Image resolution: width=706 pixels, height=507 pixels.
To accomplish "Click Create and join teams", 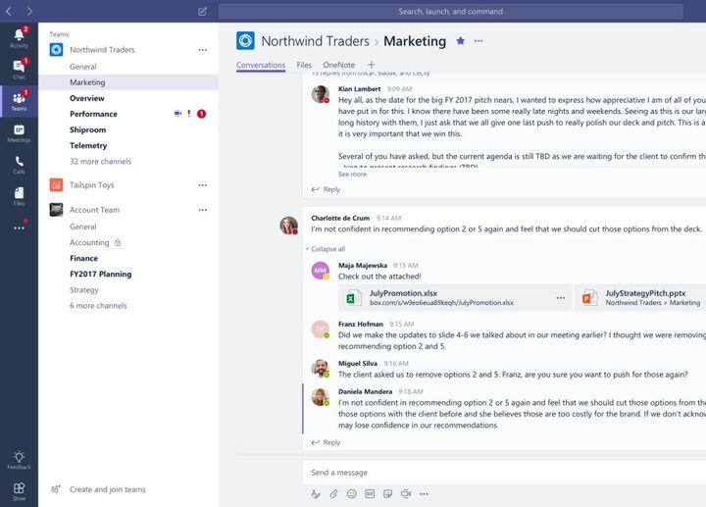I will coord(107,489).
